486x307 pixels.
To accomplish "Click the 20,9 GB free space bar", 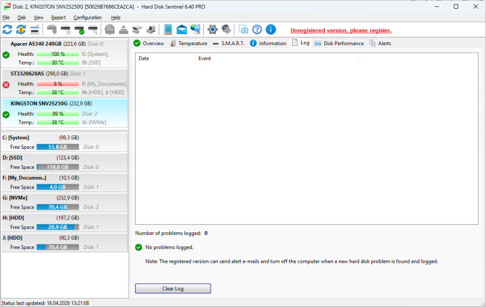I will (x=57, y=228).
